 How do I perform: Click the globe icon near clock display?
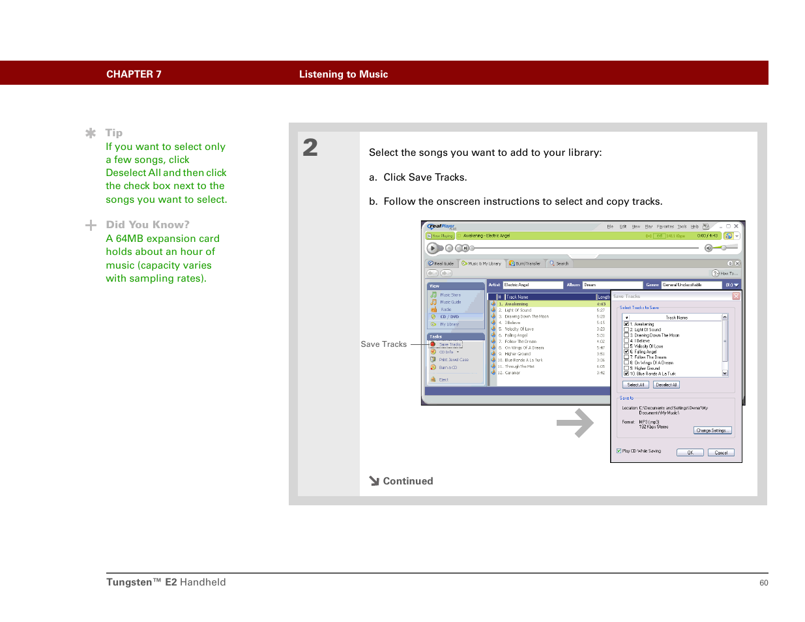click(x=729, y=236)
